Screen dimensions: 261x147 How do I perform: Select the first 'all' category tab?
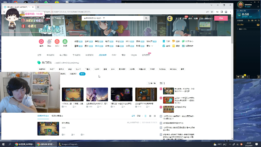click(39, 55)
